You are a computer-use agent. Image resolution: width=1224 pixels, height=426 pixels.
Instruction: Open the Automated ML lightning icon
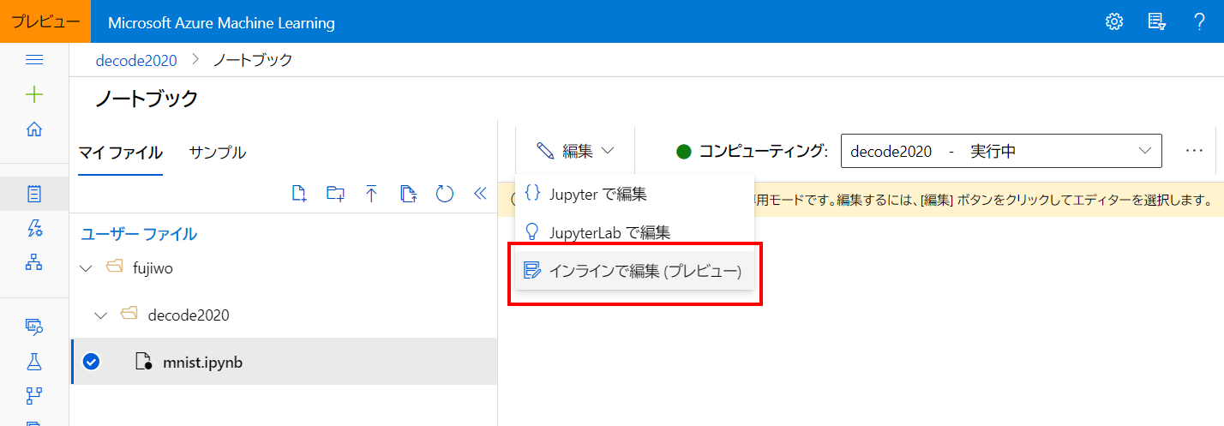coord(34,228)
